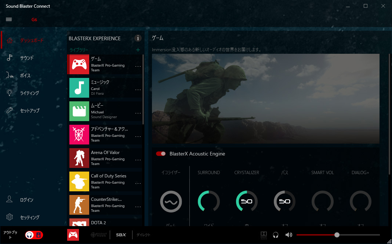Click the BLASTERX EXPERIENCE heading
Screen dimensions: 392x244
[94, 38]
